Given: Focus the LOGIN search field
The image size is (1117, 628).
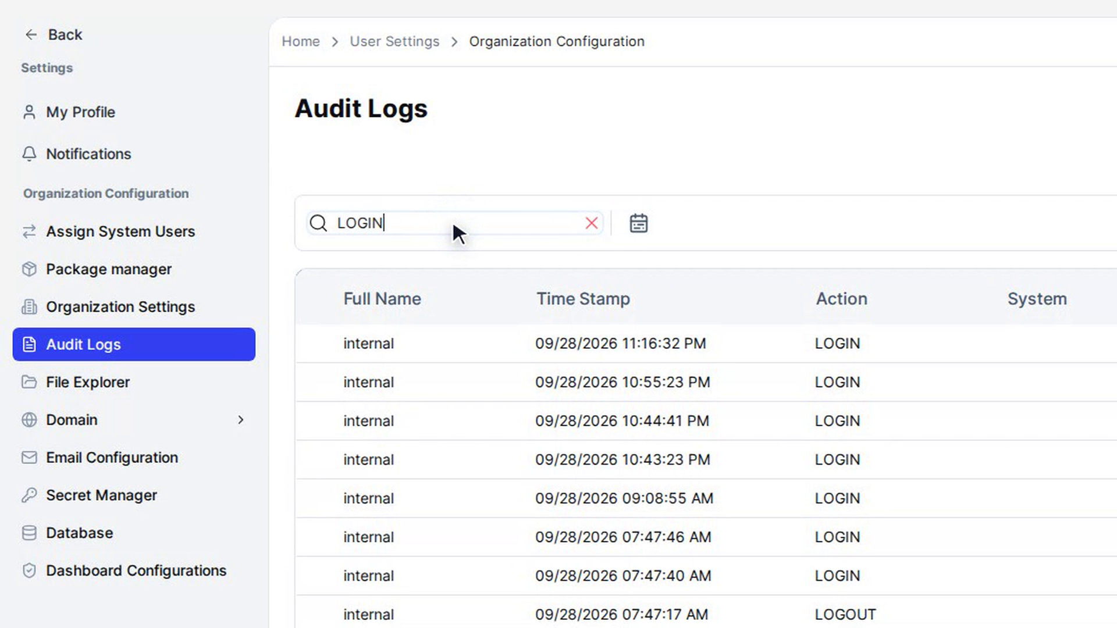Looking at the screenshot, I should (455, 223).
